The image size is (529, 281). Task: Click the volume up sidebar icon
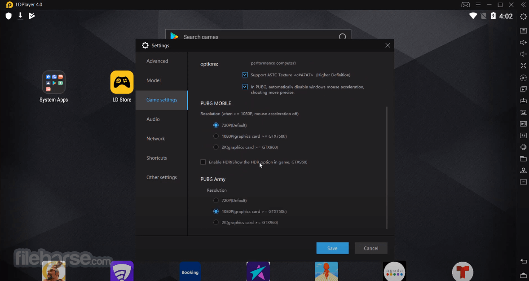coord(523,42)
